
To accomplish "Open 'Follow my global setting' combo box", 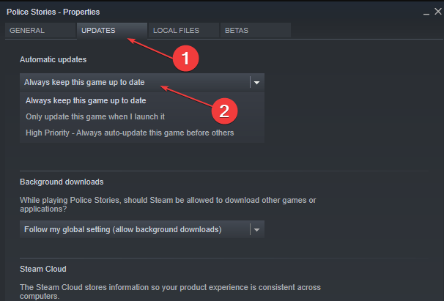I will (142, 229).
